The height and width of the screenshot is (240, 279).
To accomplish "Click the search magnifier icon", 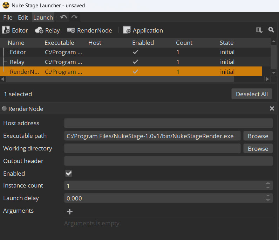I will 271,30.
